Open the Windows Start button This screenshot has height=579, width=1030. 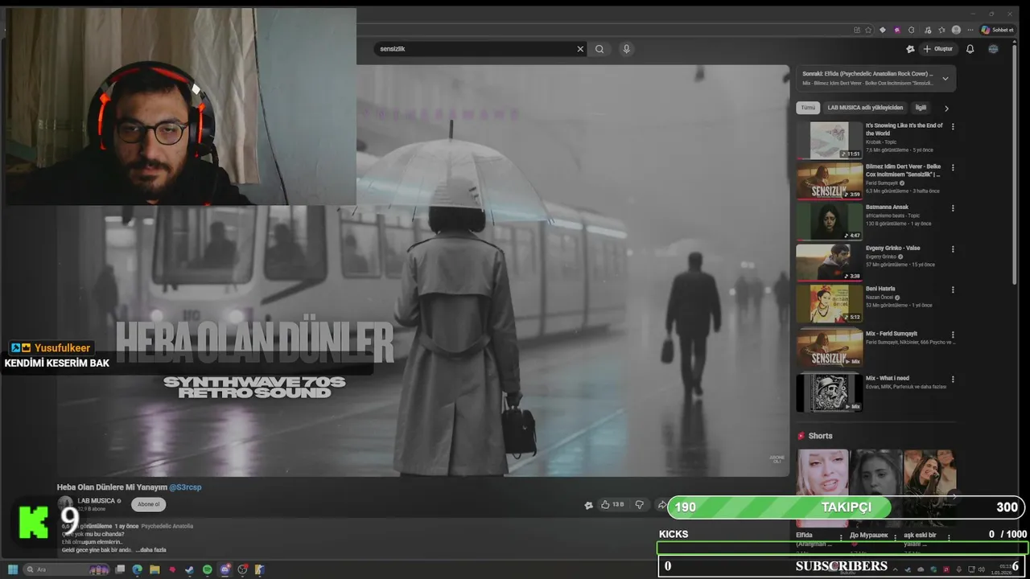tap(13, 569)
